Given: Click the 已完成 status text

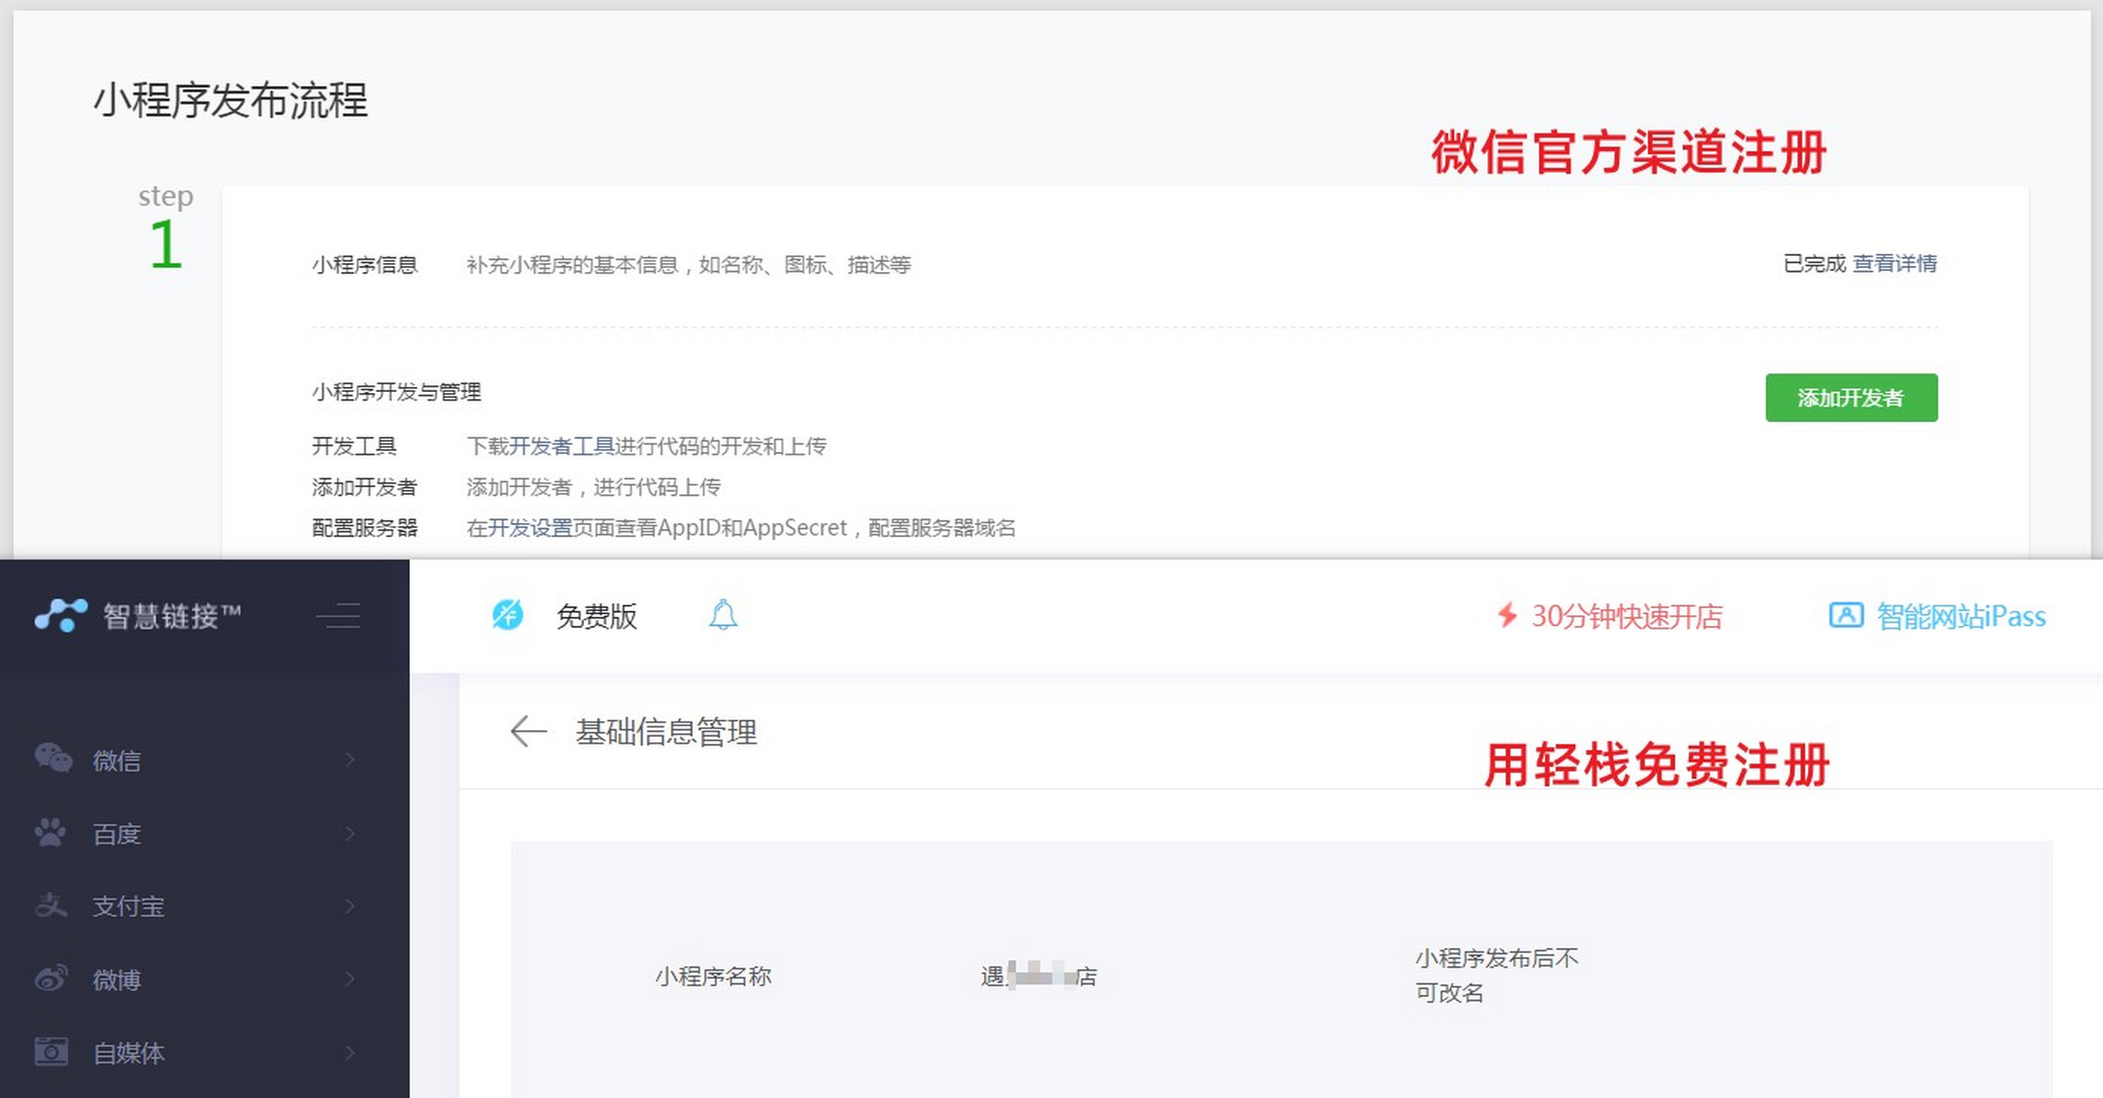Looking at the screenshot, I should click(x=1815, y=263).
